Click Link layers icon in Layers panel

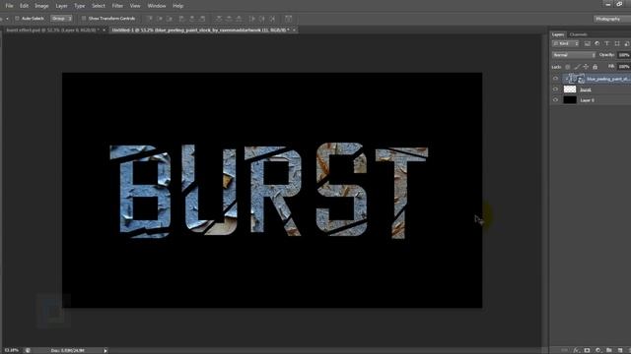[565, 350]
